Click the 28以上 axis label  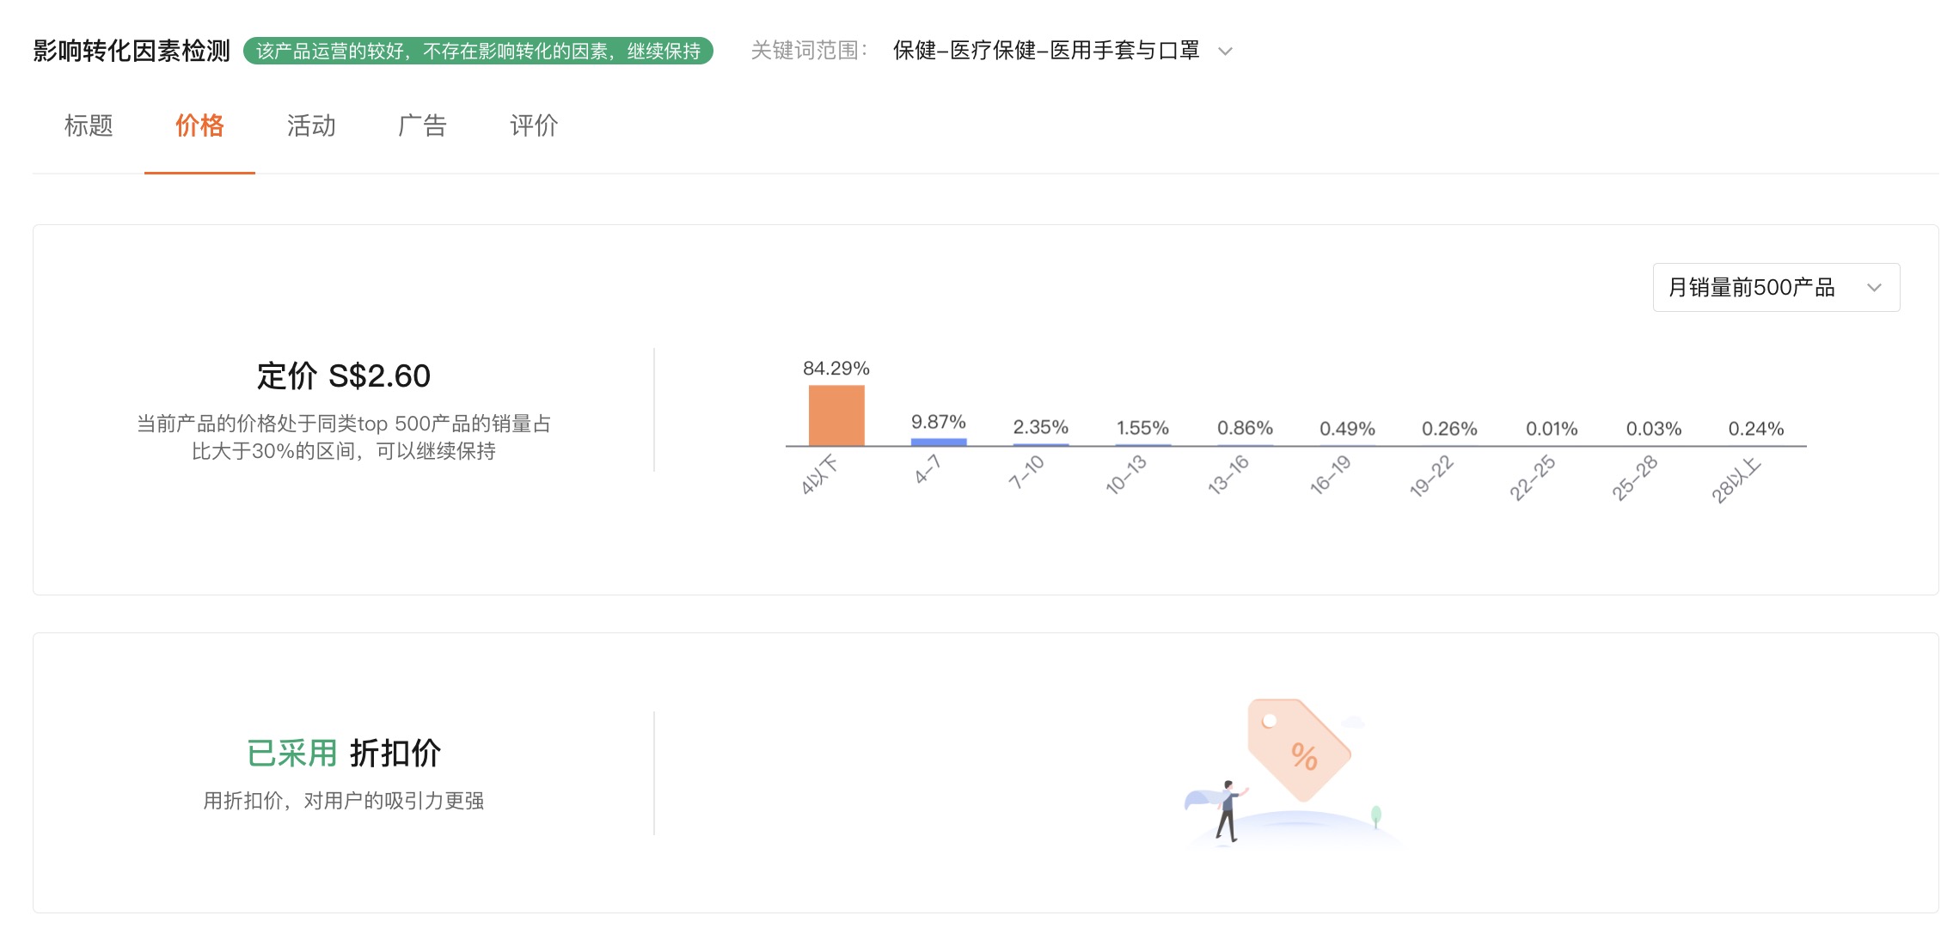(x=1736, y=480)
